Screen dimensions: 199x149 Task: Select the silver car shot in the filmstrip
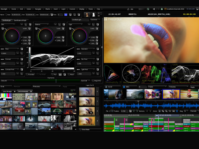135,94
